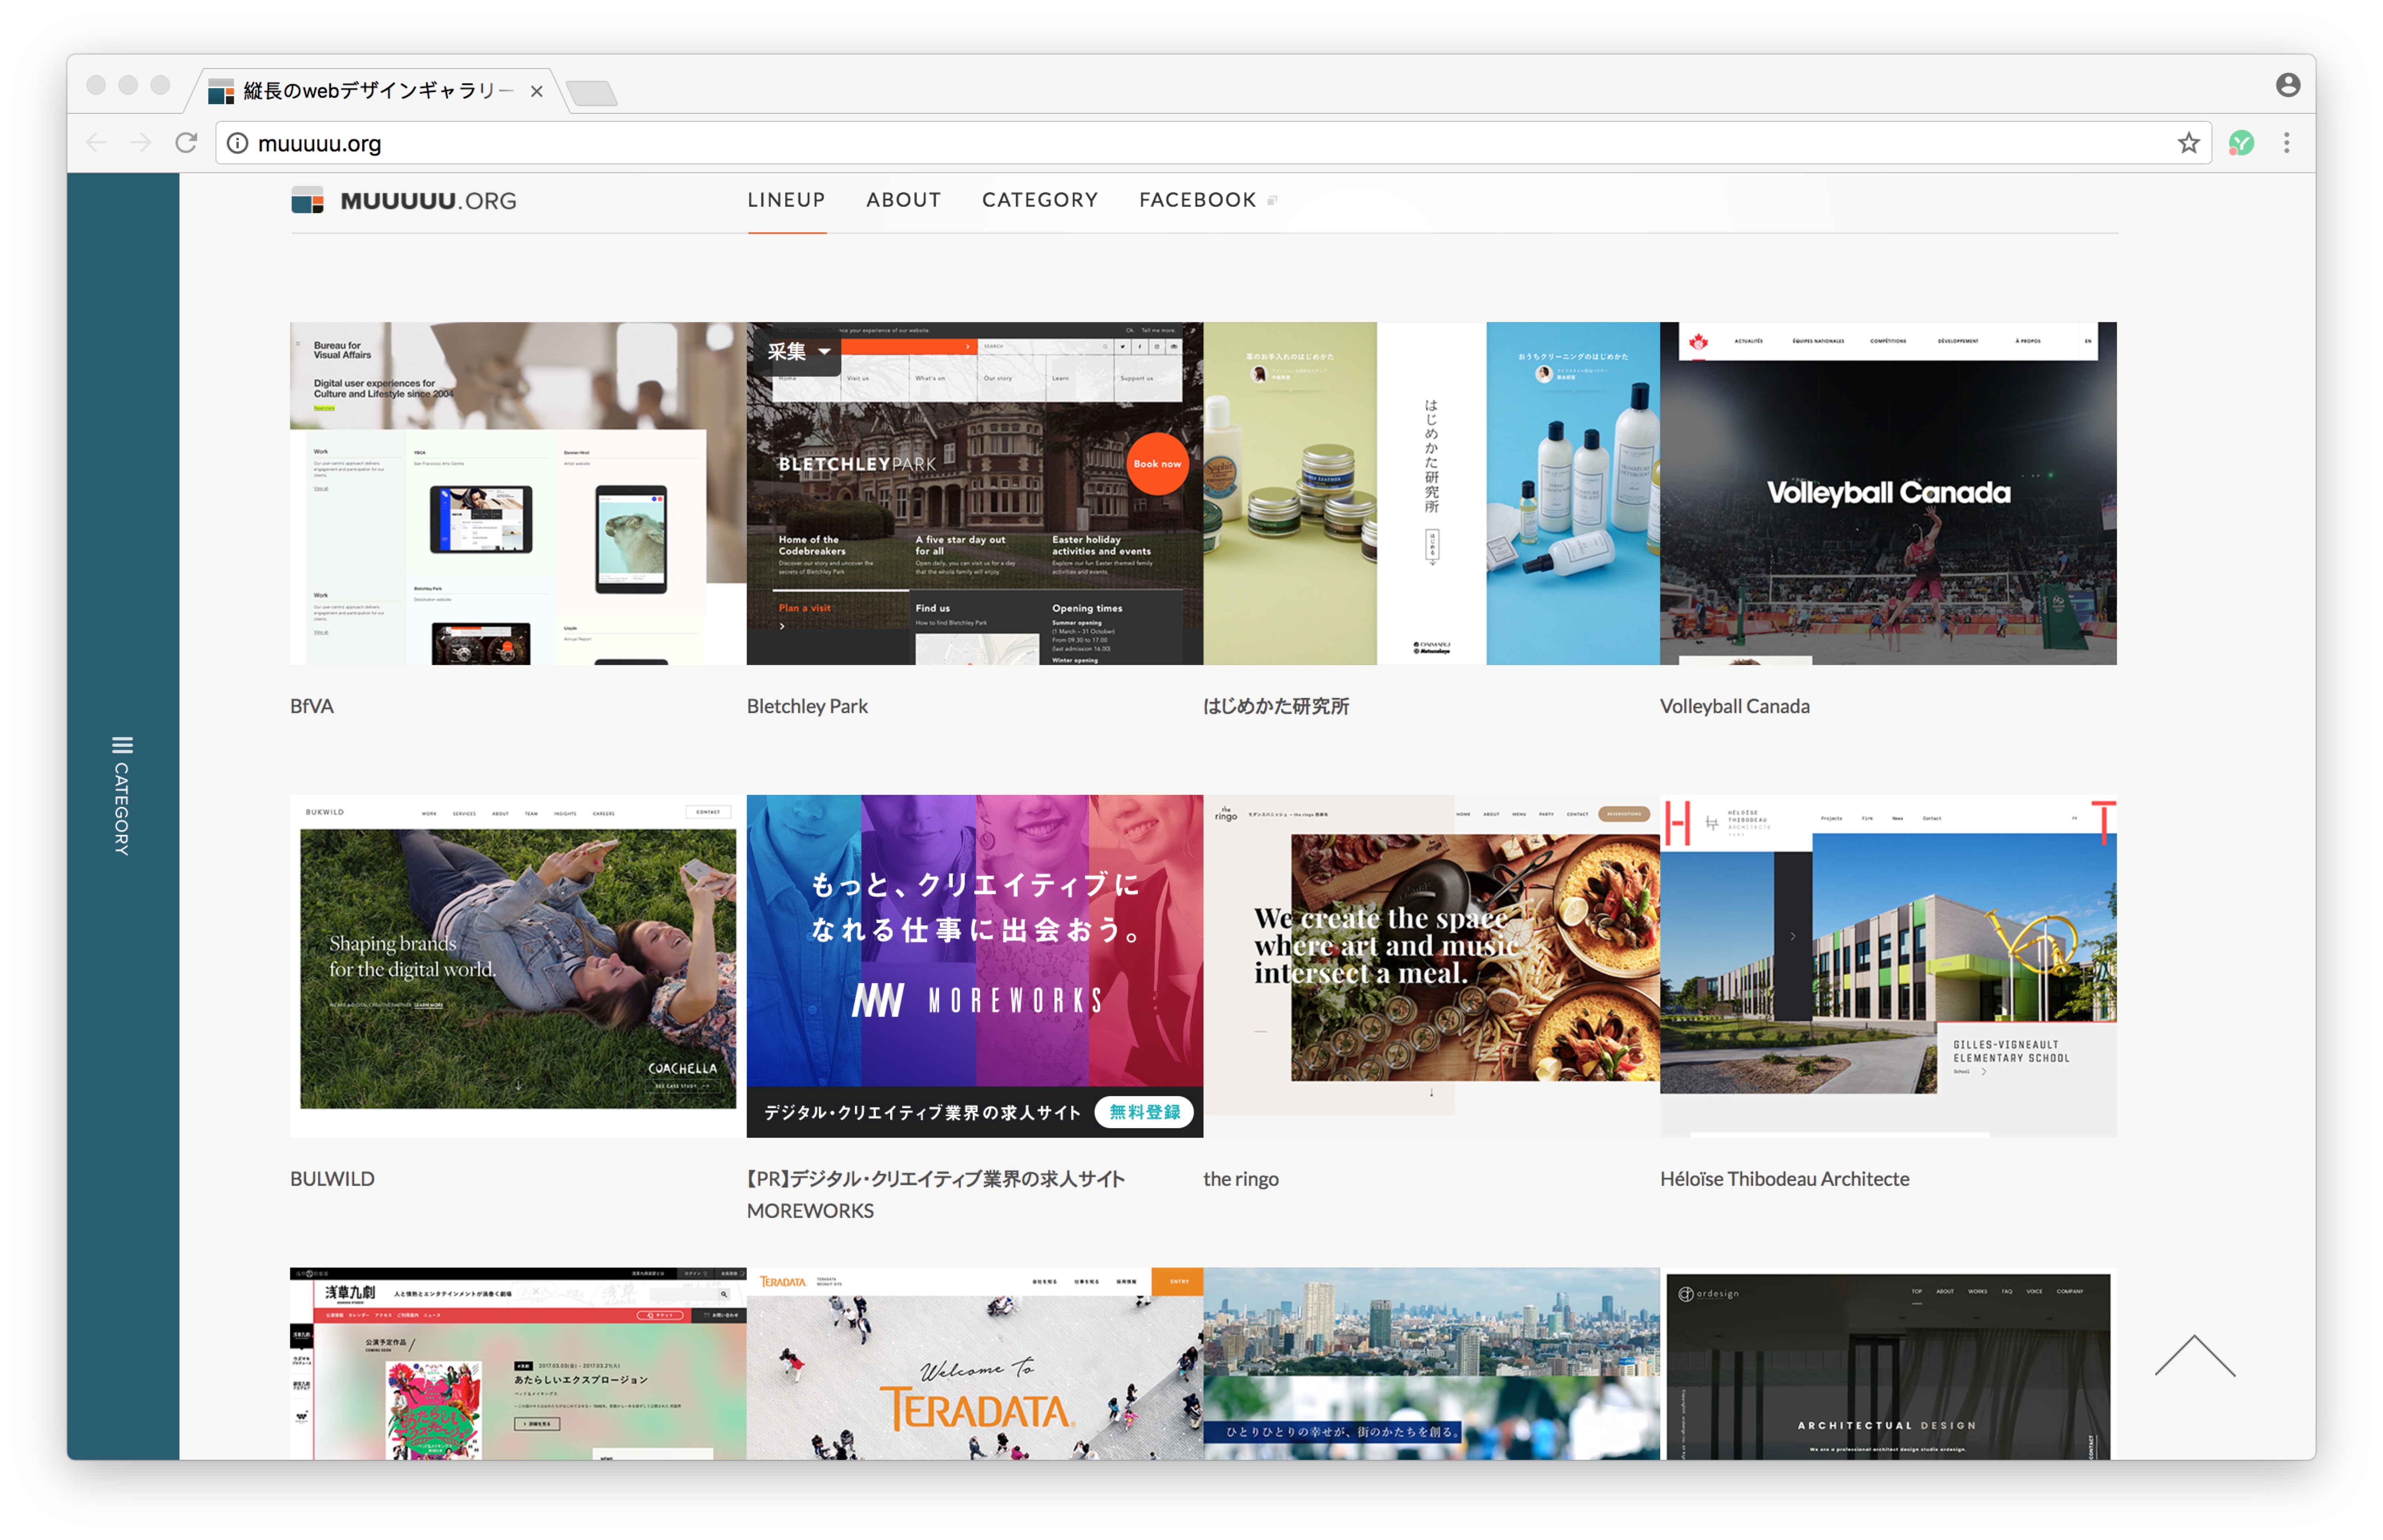The height and width of the screenshot is (1540, 2383).
Task: Click the profile avatar icon
Action: [x=2288, y=85]
